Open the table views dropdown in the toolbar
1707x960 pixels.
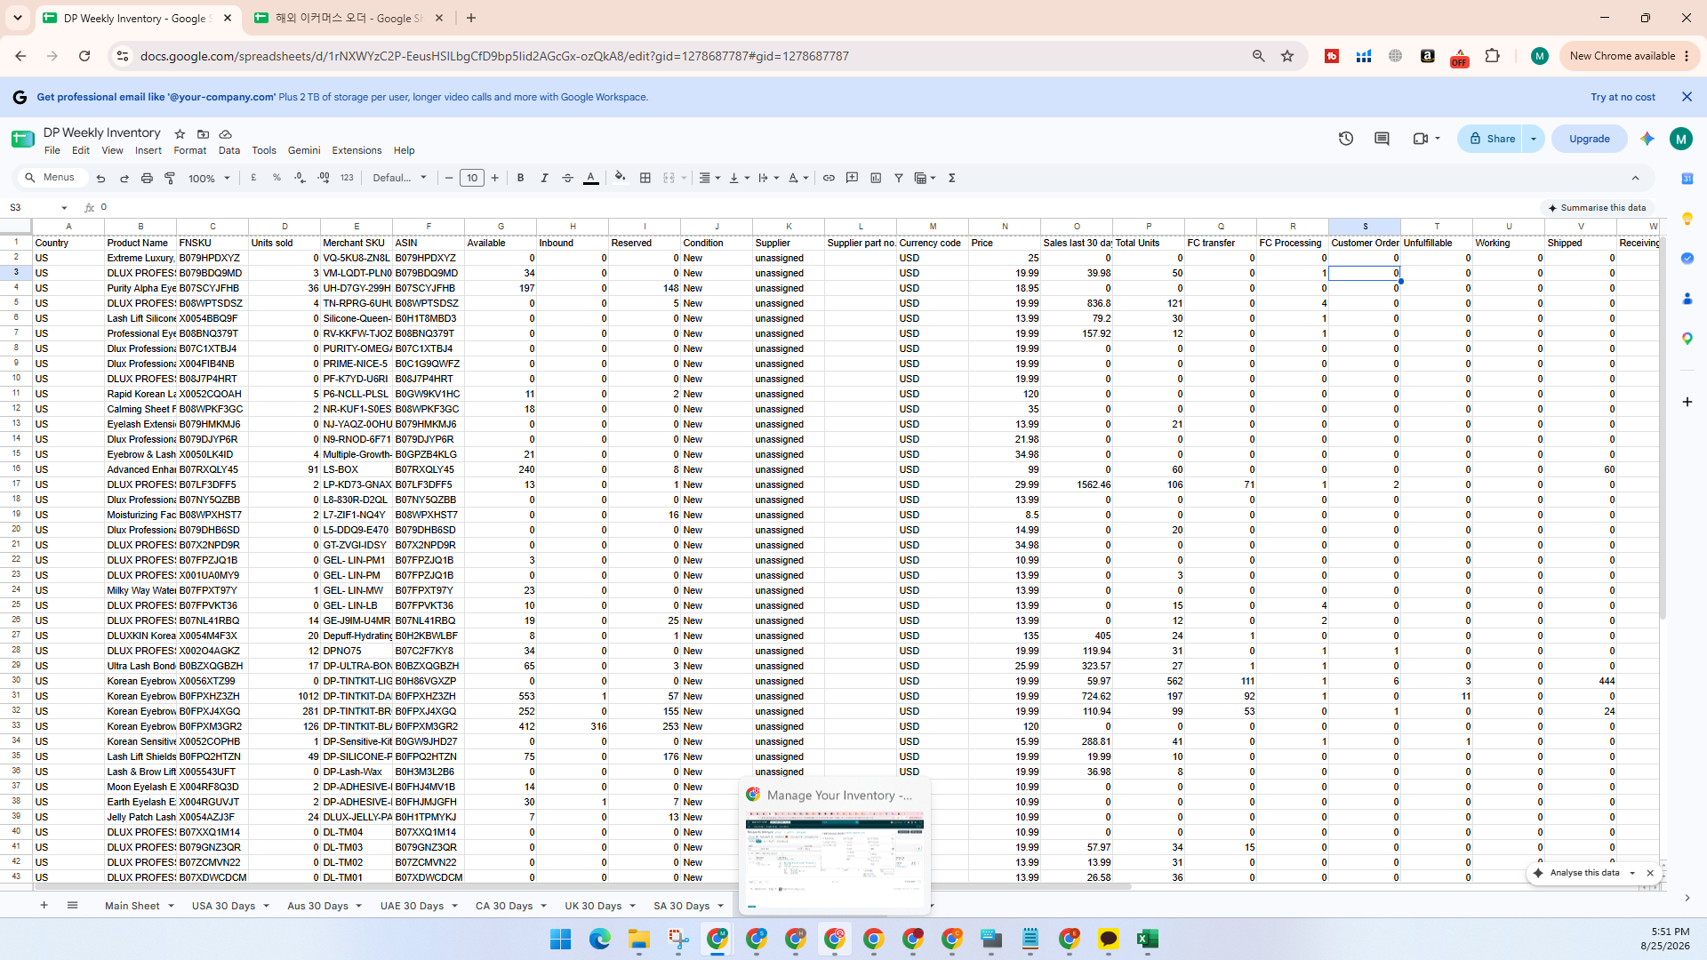point(926,178)
